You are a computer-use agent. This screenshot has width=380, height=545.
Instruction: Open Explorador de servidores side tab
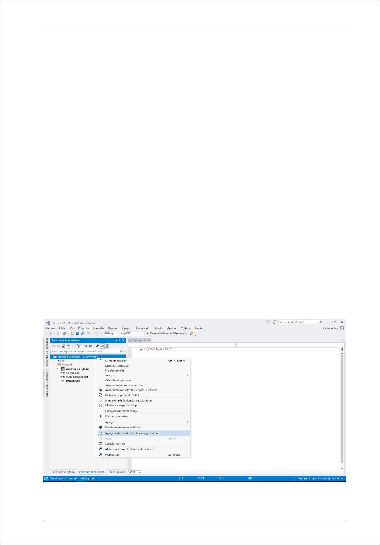[x=47, y=352]
